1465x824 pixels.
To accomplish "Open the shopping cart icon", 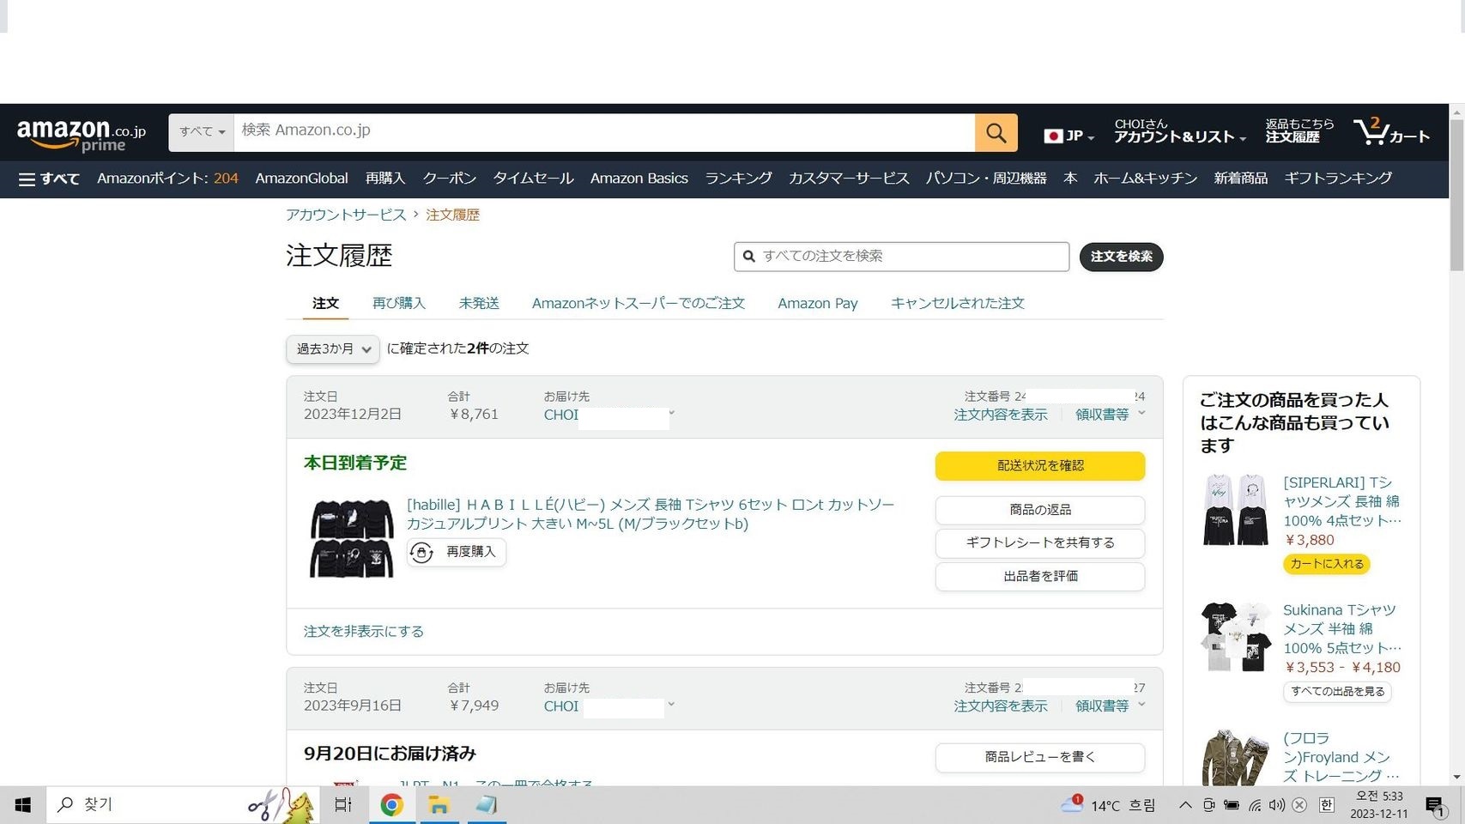I will 1391,132.
